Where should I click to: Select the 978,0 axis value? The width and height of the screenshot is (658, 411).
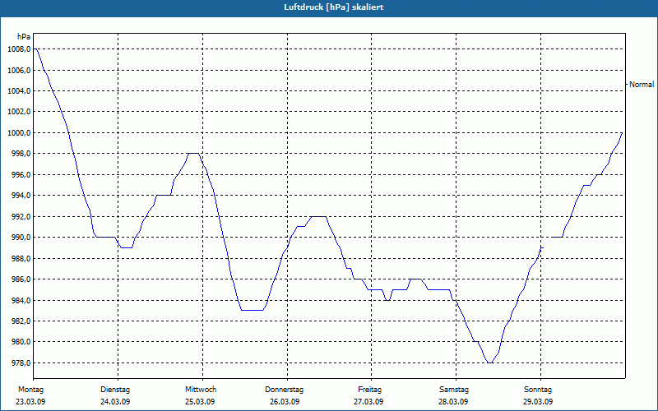pos(21,363)
